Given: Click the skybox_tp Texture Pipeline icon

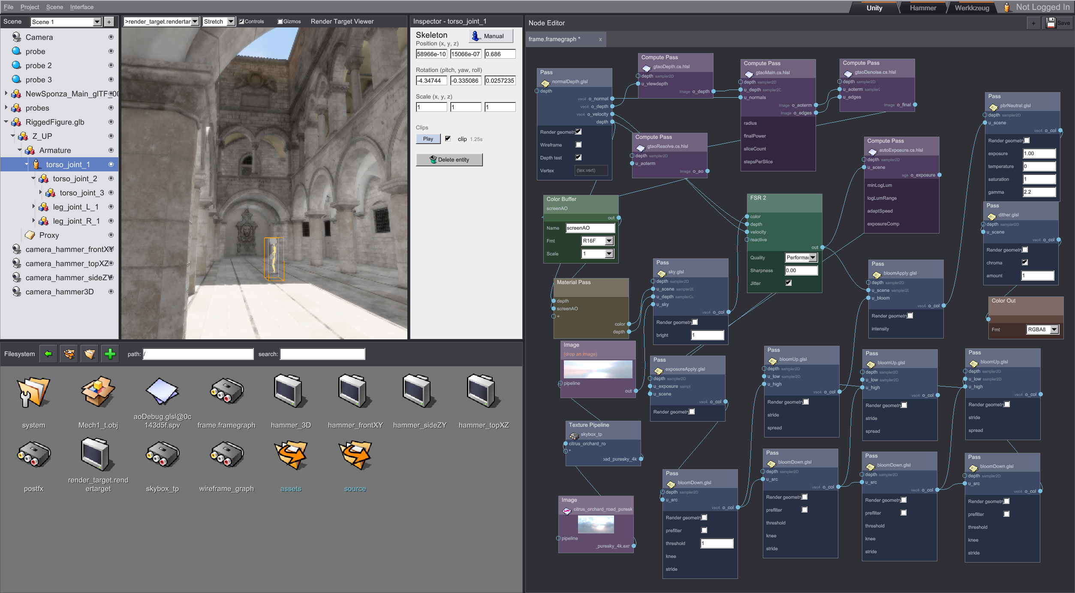Looking at the screenshot, I should [574, 435].
